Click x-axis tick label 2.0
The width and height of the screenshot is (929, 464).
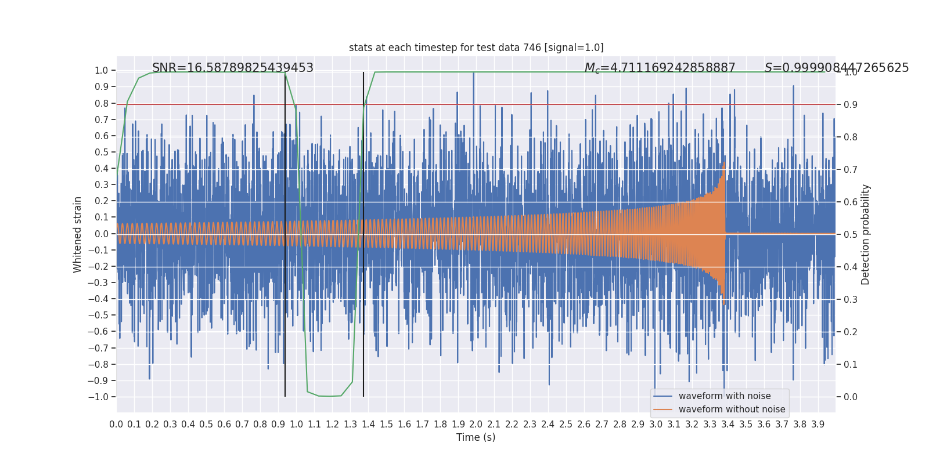point(476,425)
